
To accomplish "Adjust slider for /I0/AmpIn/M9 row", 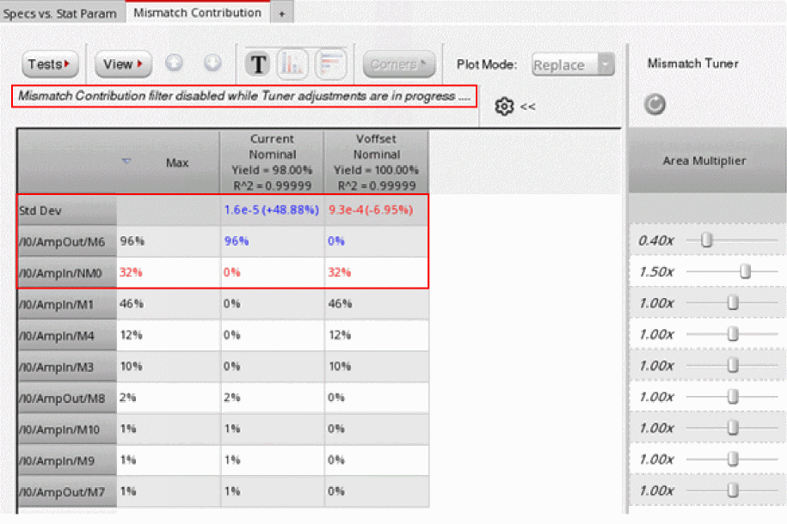I will [x=733, y=459].
